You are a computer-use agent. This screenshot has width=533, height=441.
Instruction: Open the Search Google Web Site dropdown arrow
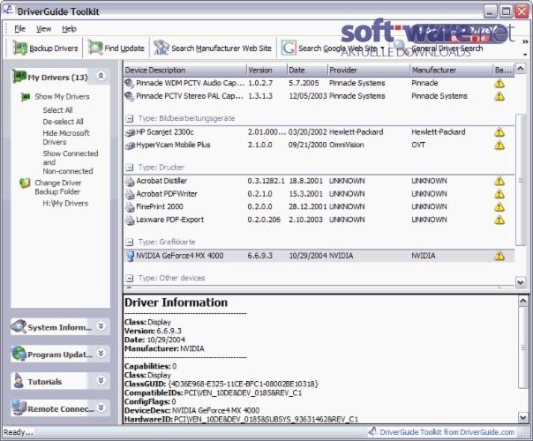point(383,49)
